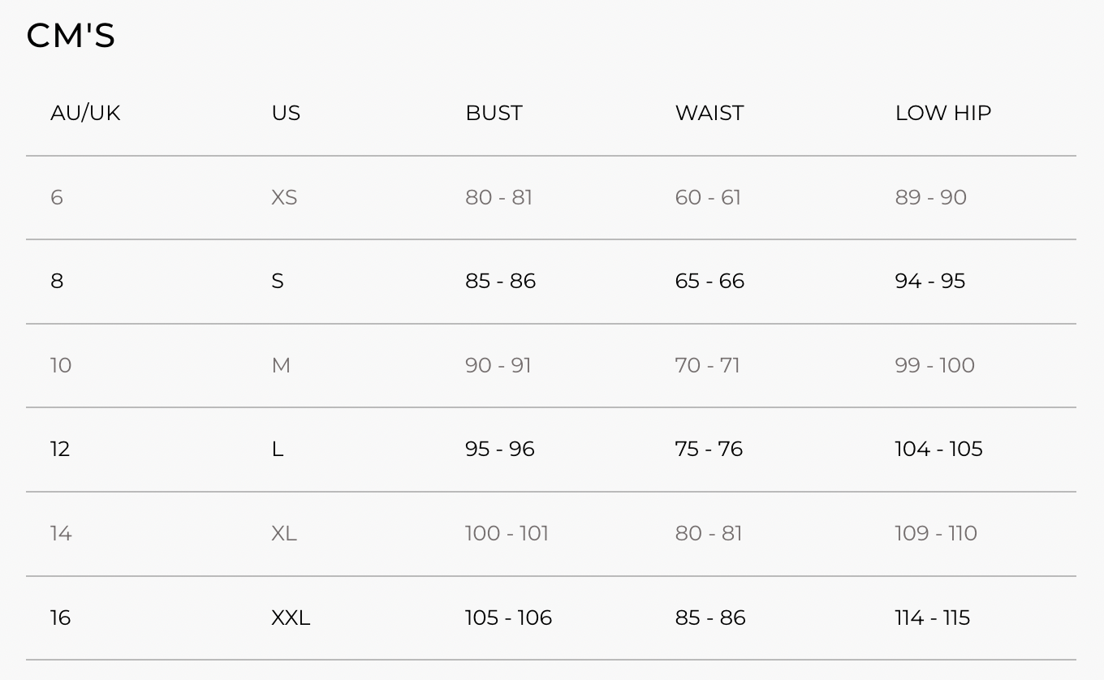Click low hip value 104 - 105
This screenshot has height=680, width=1104.
tap(938, 449)
